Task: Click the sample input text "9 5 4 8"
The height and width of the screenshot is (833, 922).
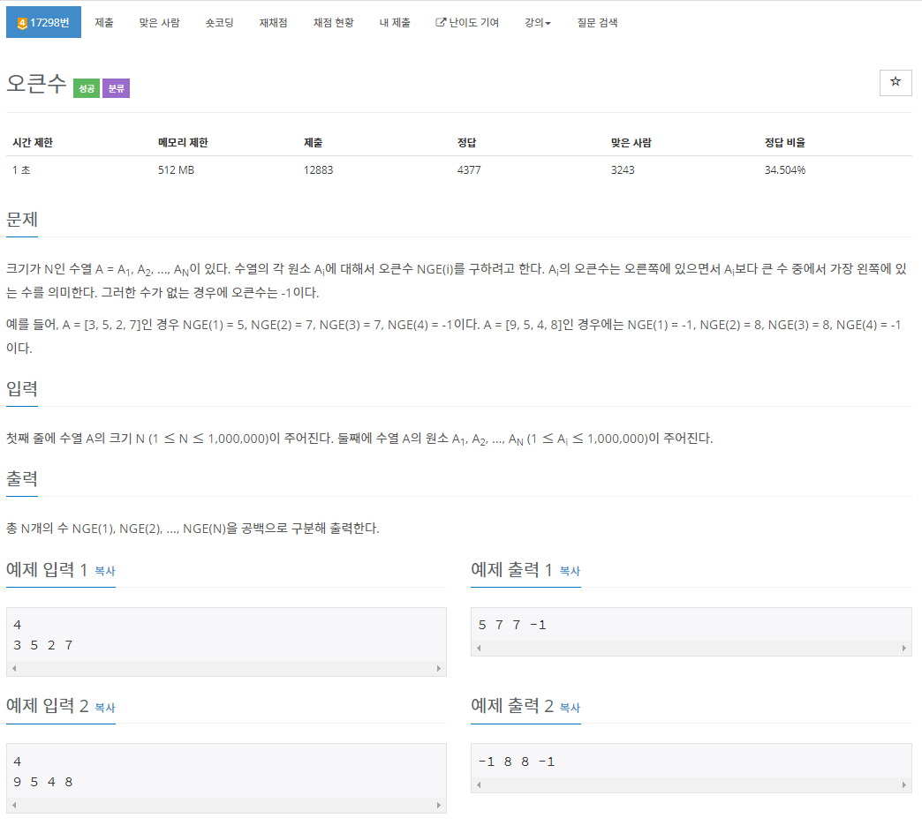Action: coord(43,783)
